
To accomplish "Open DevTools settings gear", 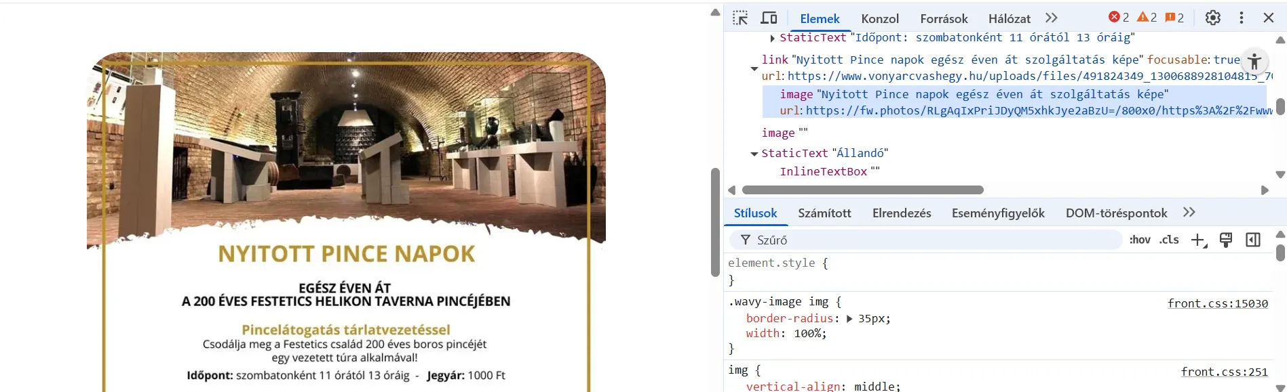I will coord(1213,18).
